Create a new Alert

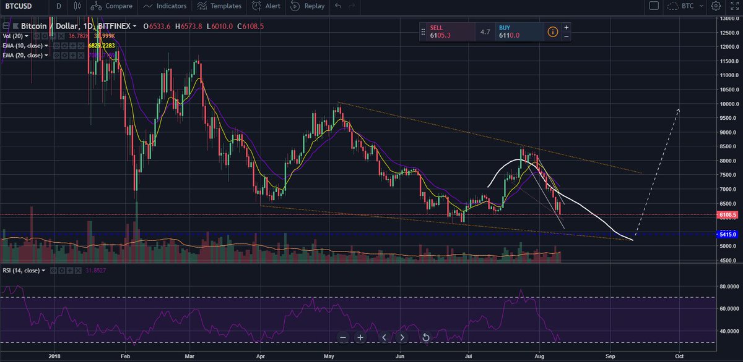[x=265, y=7]
